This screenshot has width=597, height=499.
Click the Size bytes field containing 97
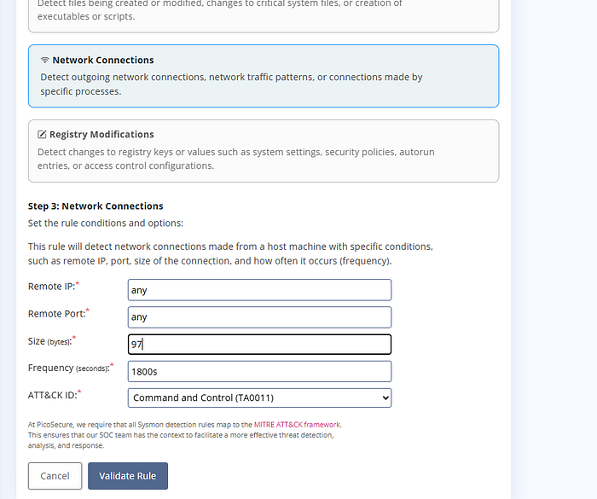tap(259, 345)
